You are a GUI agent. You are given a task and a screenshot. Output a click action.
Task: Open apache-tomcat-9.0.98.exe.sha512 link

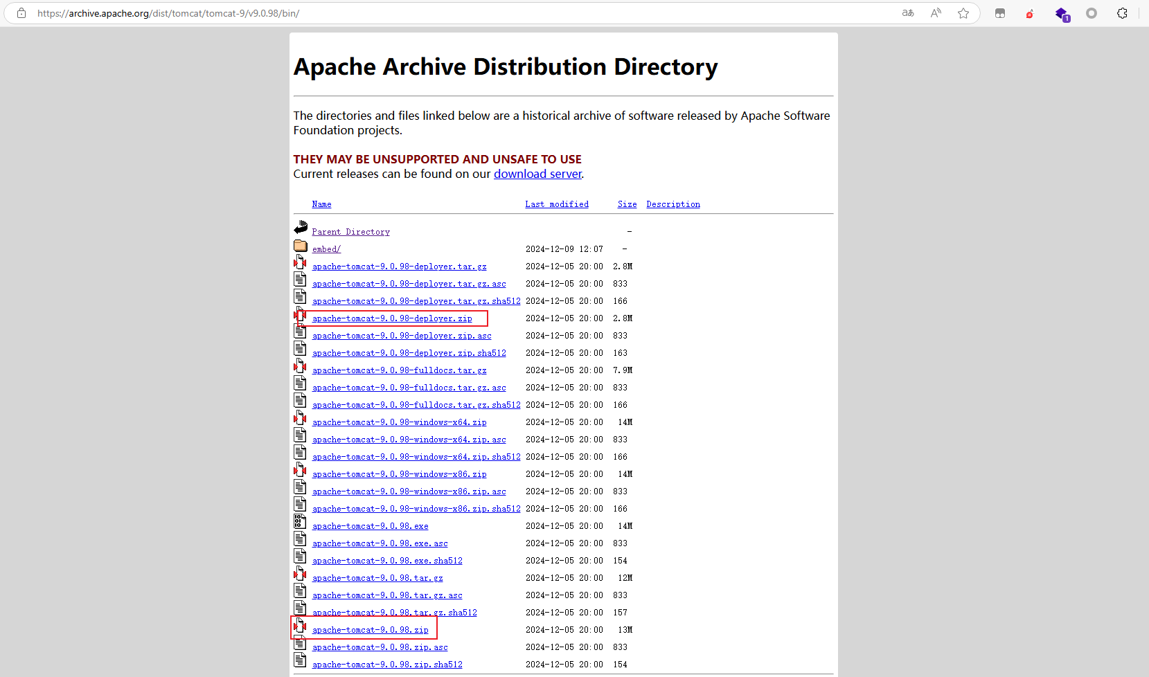pos(387,561)
